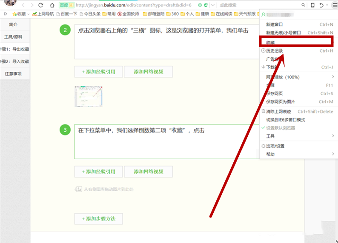Click the green shield icon in address bar
Image resolution: width=338 pixels, height=243 pixels.
click(200, 5)
